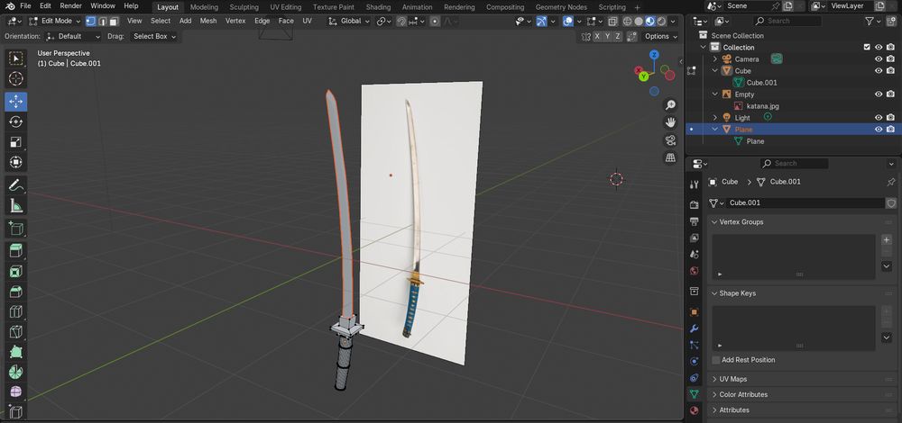Disable Light in renders
This screenshot has width=902, height=423.
coord(890,118)
